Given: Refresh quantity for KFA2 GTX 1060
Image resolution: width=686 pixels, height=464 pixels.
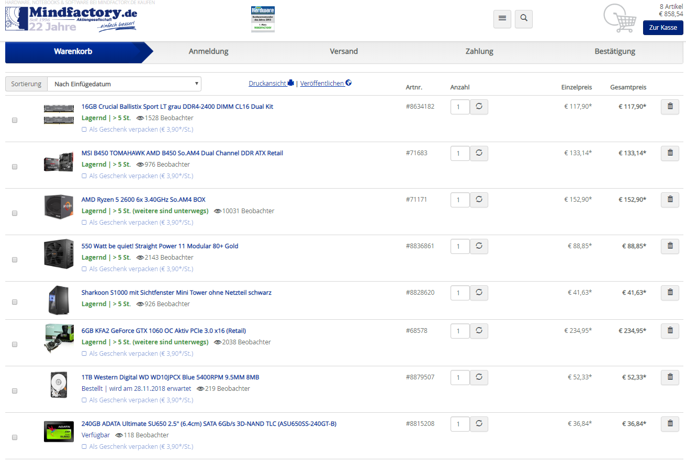Looking at the screenshot, I should tap(479, 331).
